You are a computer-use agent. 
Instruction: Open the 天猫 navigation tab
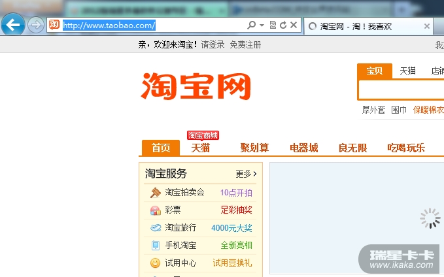click(x=201, y=148)
